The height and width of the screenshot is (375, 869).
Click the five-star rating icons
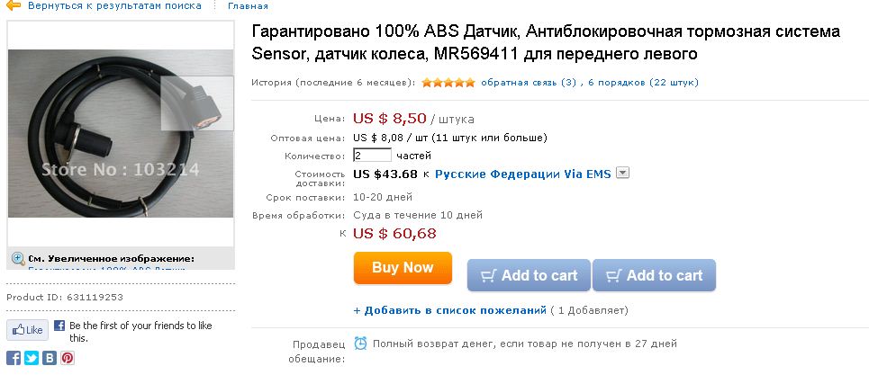(x=448, y=83)
